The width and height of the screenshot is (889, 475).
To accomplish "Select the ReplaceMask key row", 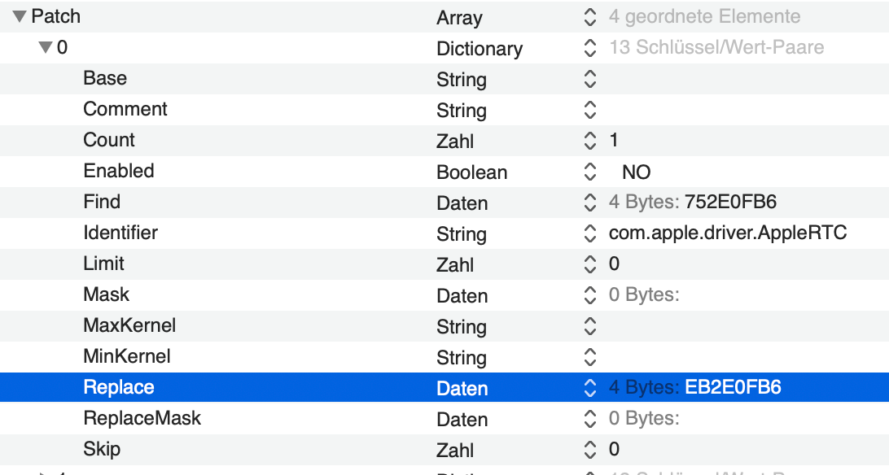I will pyautogui.click(x=142, y=418).
